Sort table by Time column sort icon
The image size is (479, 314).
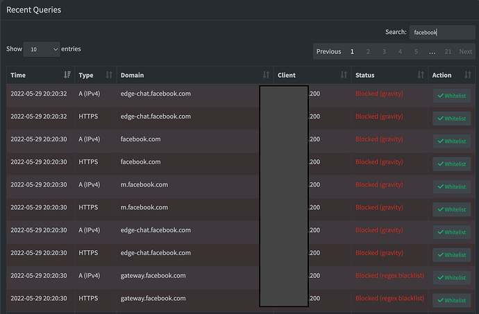[x=67, y=75]
